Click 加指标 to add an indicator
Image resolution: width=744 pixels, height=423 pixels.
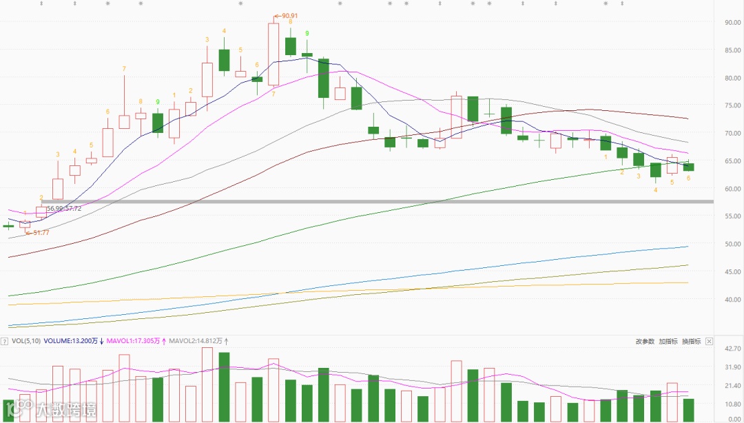tap(668, 341)
